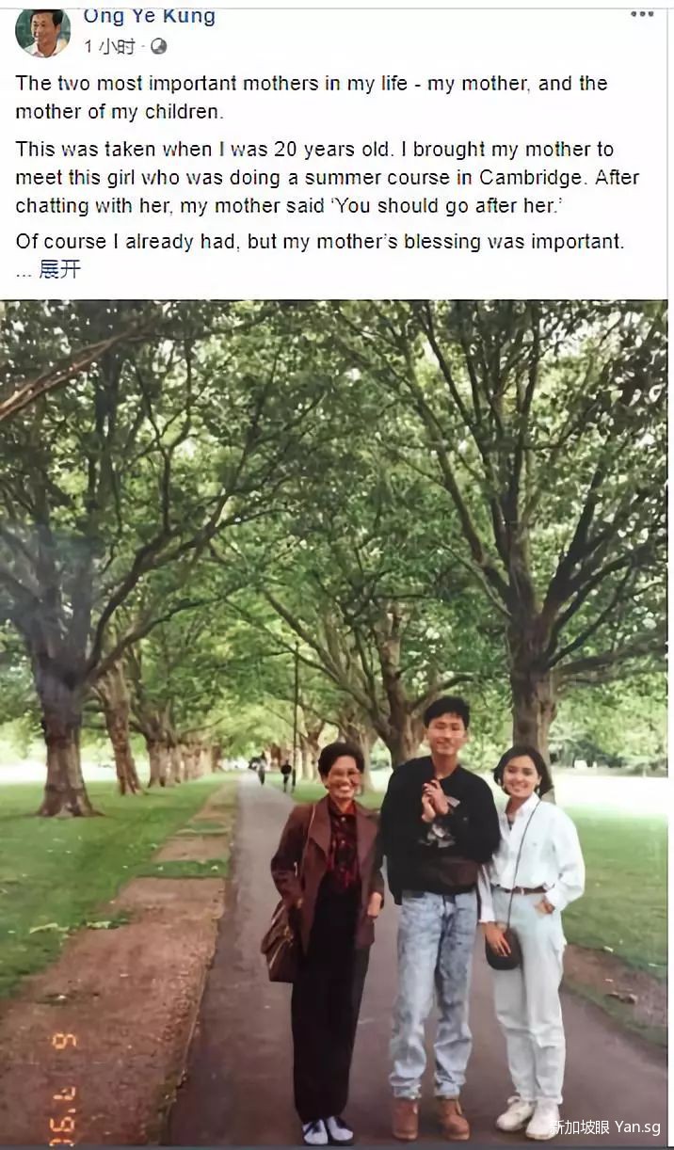Click the paragraph mentioning Cambridge summer course
The image size is (674, 1150).
(x=327, y=177)
